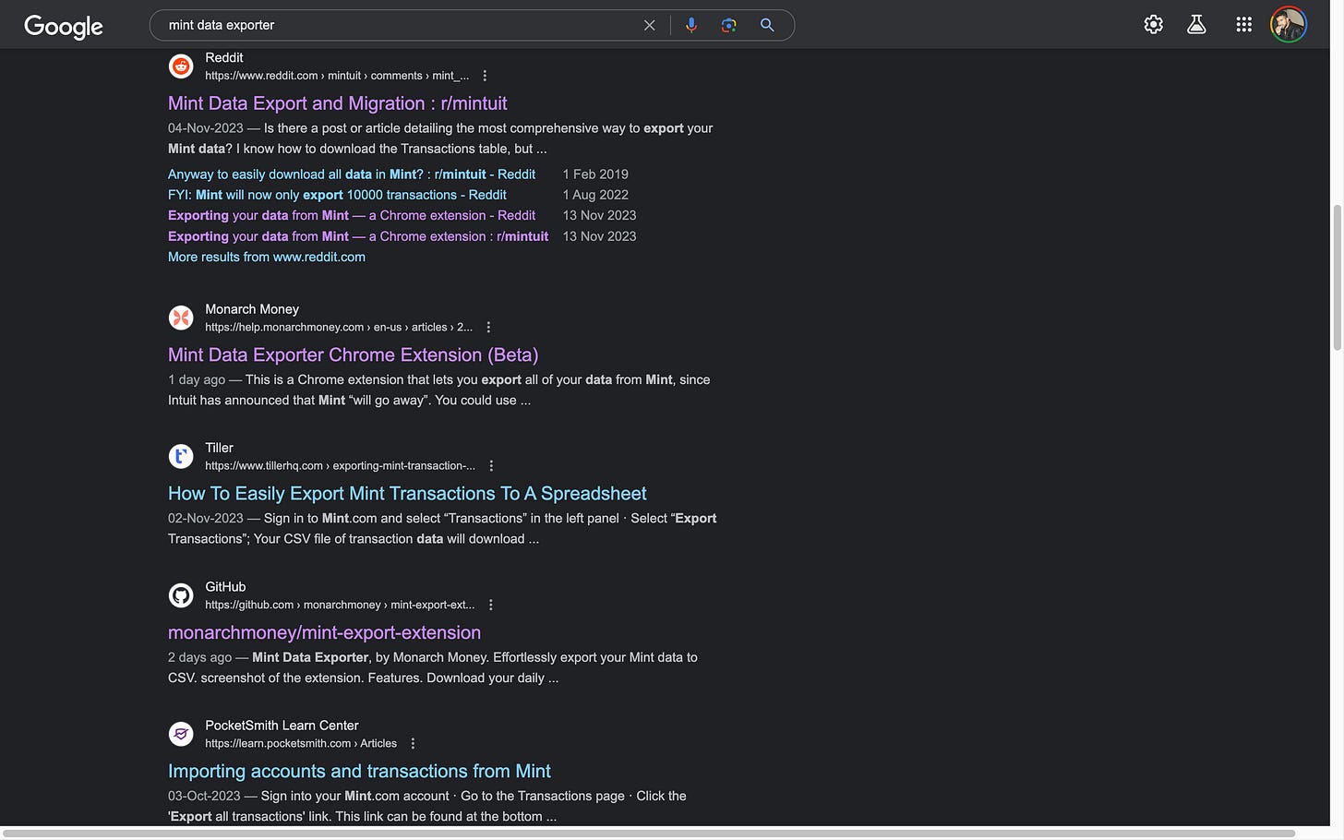Open more options for Tiller result
The width and height of the screenshot is (1344, 840).
coord(491,466)
